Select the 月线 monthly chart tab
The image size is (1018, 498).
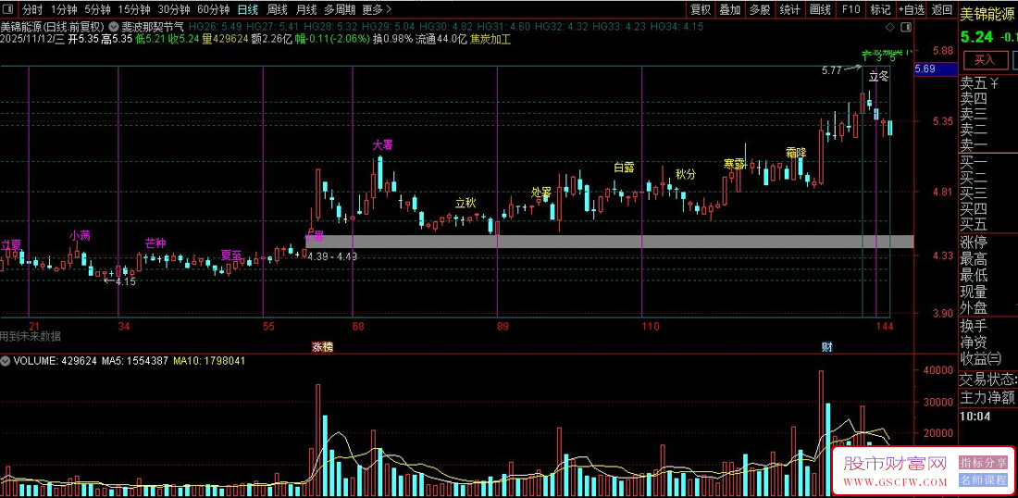(x=305, y=10)
